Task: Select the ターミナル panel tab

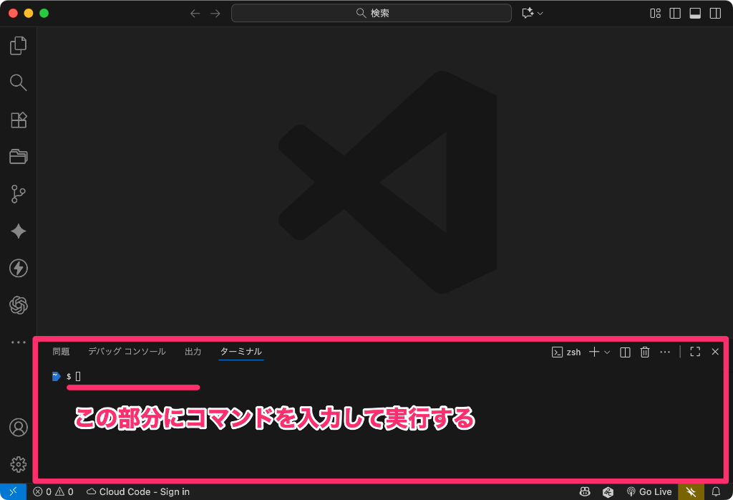Action: (241, 352)
